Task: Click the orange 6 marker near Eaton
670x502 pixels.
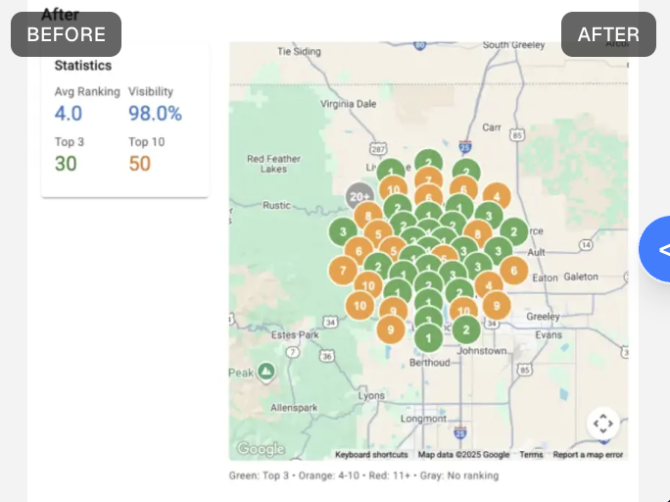Action: coord(513,271)
